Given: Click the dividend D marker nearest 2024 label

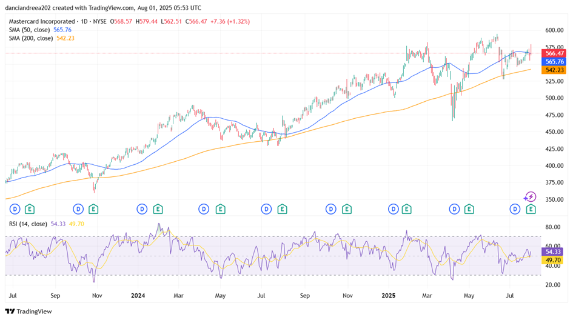Looking at the screenshot, I should tap(142, 209).
